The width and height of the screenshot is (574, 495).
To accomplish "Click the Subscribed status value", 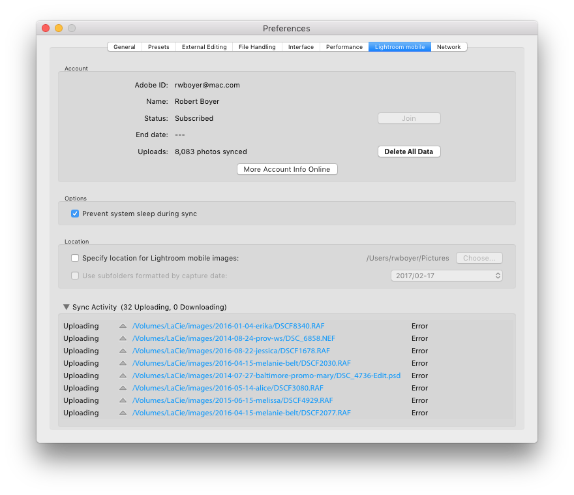I will pyautogui.click(x=194, y=118).
